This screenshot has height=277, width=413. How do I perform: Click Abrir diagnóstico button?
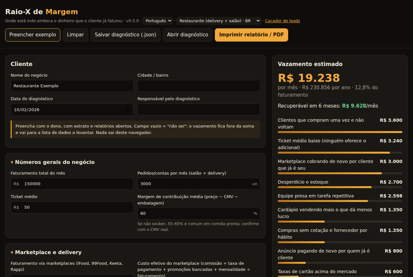pos(187,35)
